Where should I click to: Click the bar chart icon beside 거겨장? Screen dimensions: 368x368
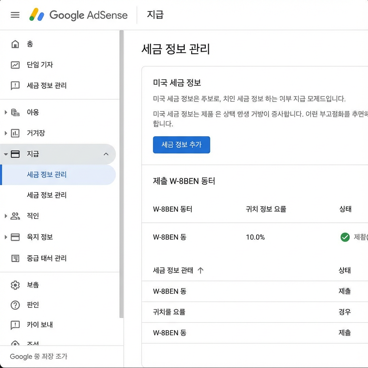pos(15,133)
